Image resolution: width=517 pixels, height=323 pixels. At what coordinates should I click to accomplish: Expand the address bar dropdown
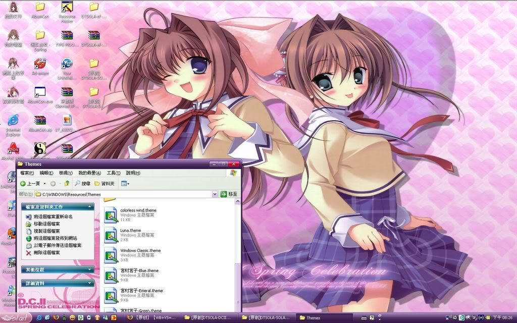tap(215, 194)
